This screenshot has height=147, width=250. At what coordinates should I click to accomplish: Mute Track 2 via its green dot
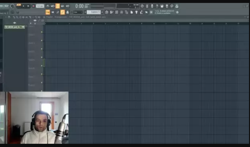(x=42, y=40)
